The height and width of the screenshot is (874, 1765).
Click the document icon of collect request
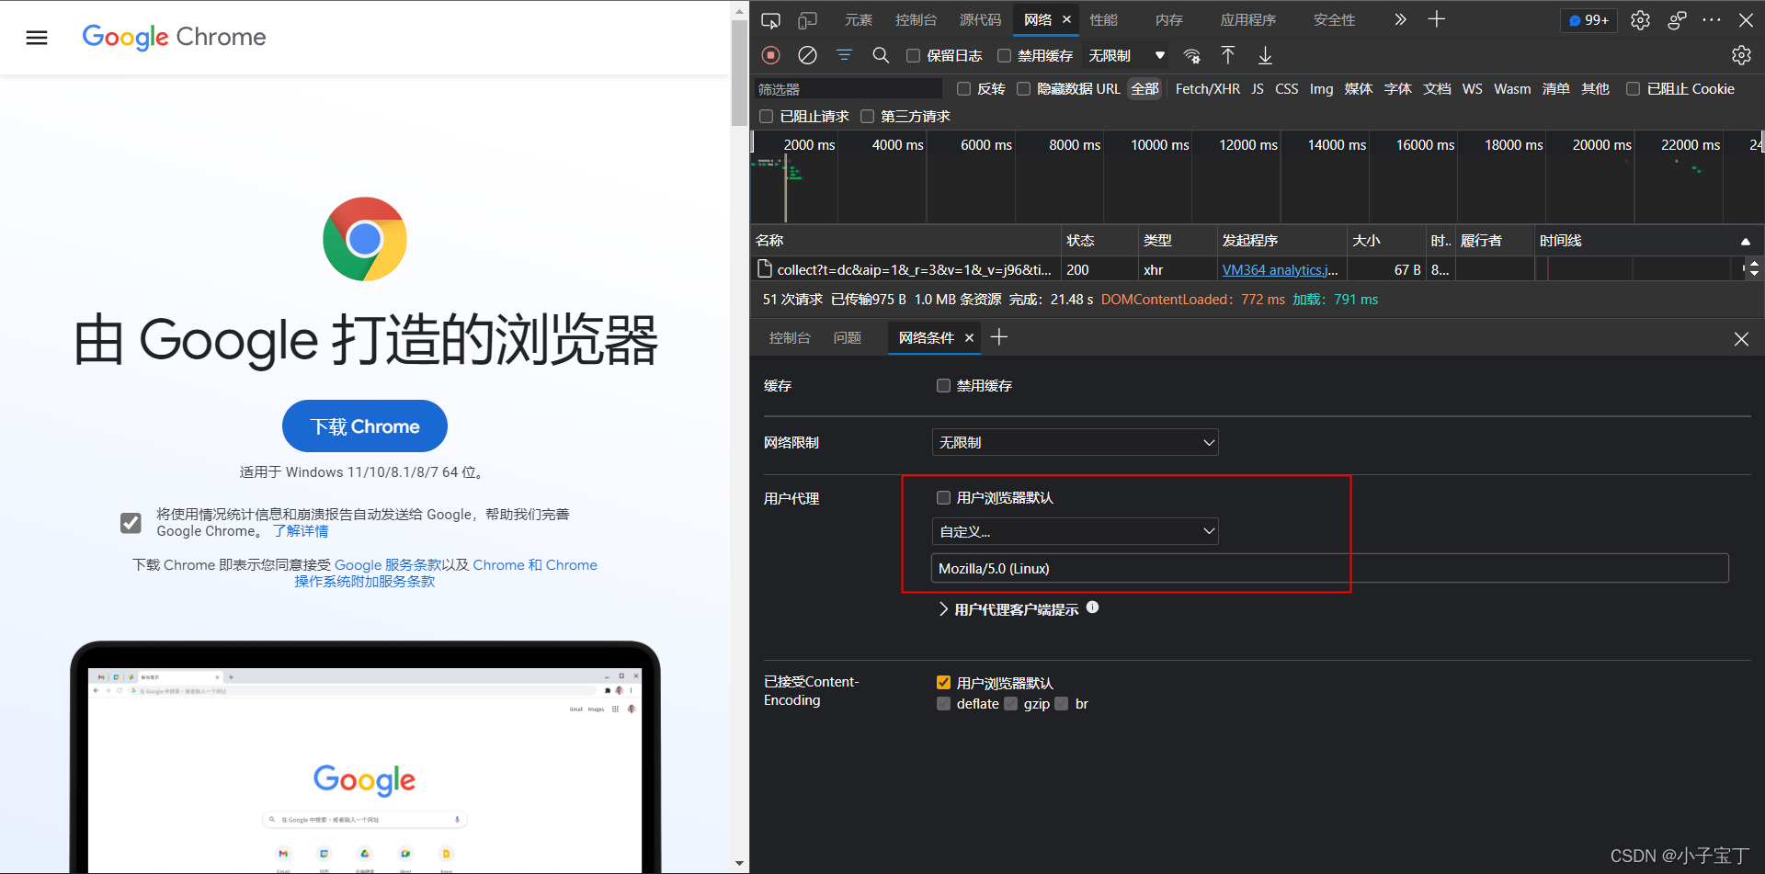pyautogui.click(x=764, y=268)
